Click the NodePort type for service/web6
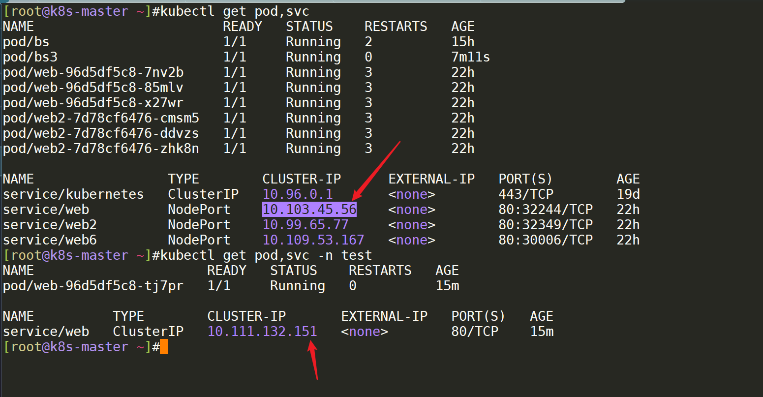The image size is (763, 397). (199, 240)
